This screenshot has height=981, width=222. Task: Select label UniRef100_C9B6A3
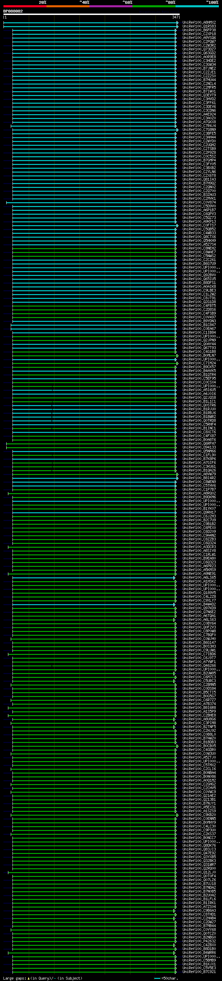[x=199, y=910]
